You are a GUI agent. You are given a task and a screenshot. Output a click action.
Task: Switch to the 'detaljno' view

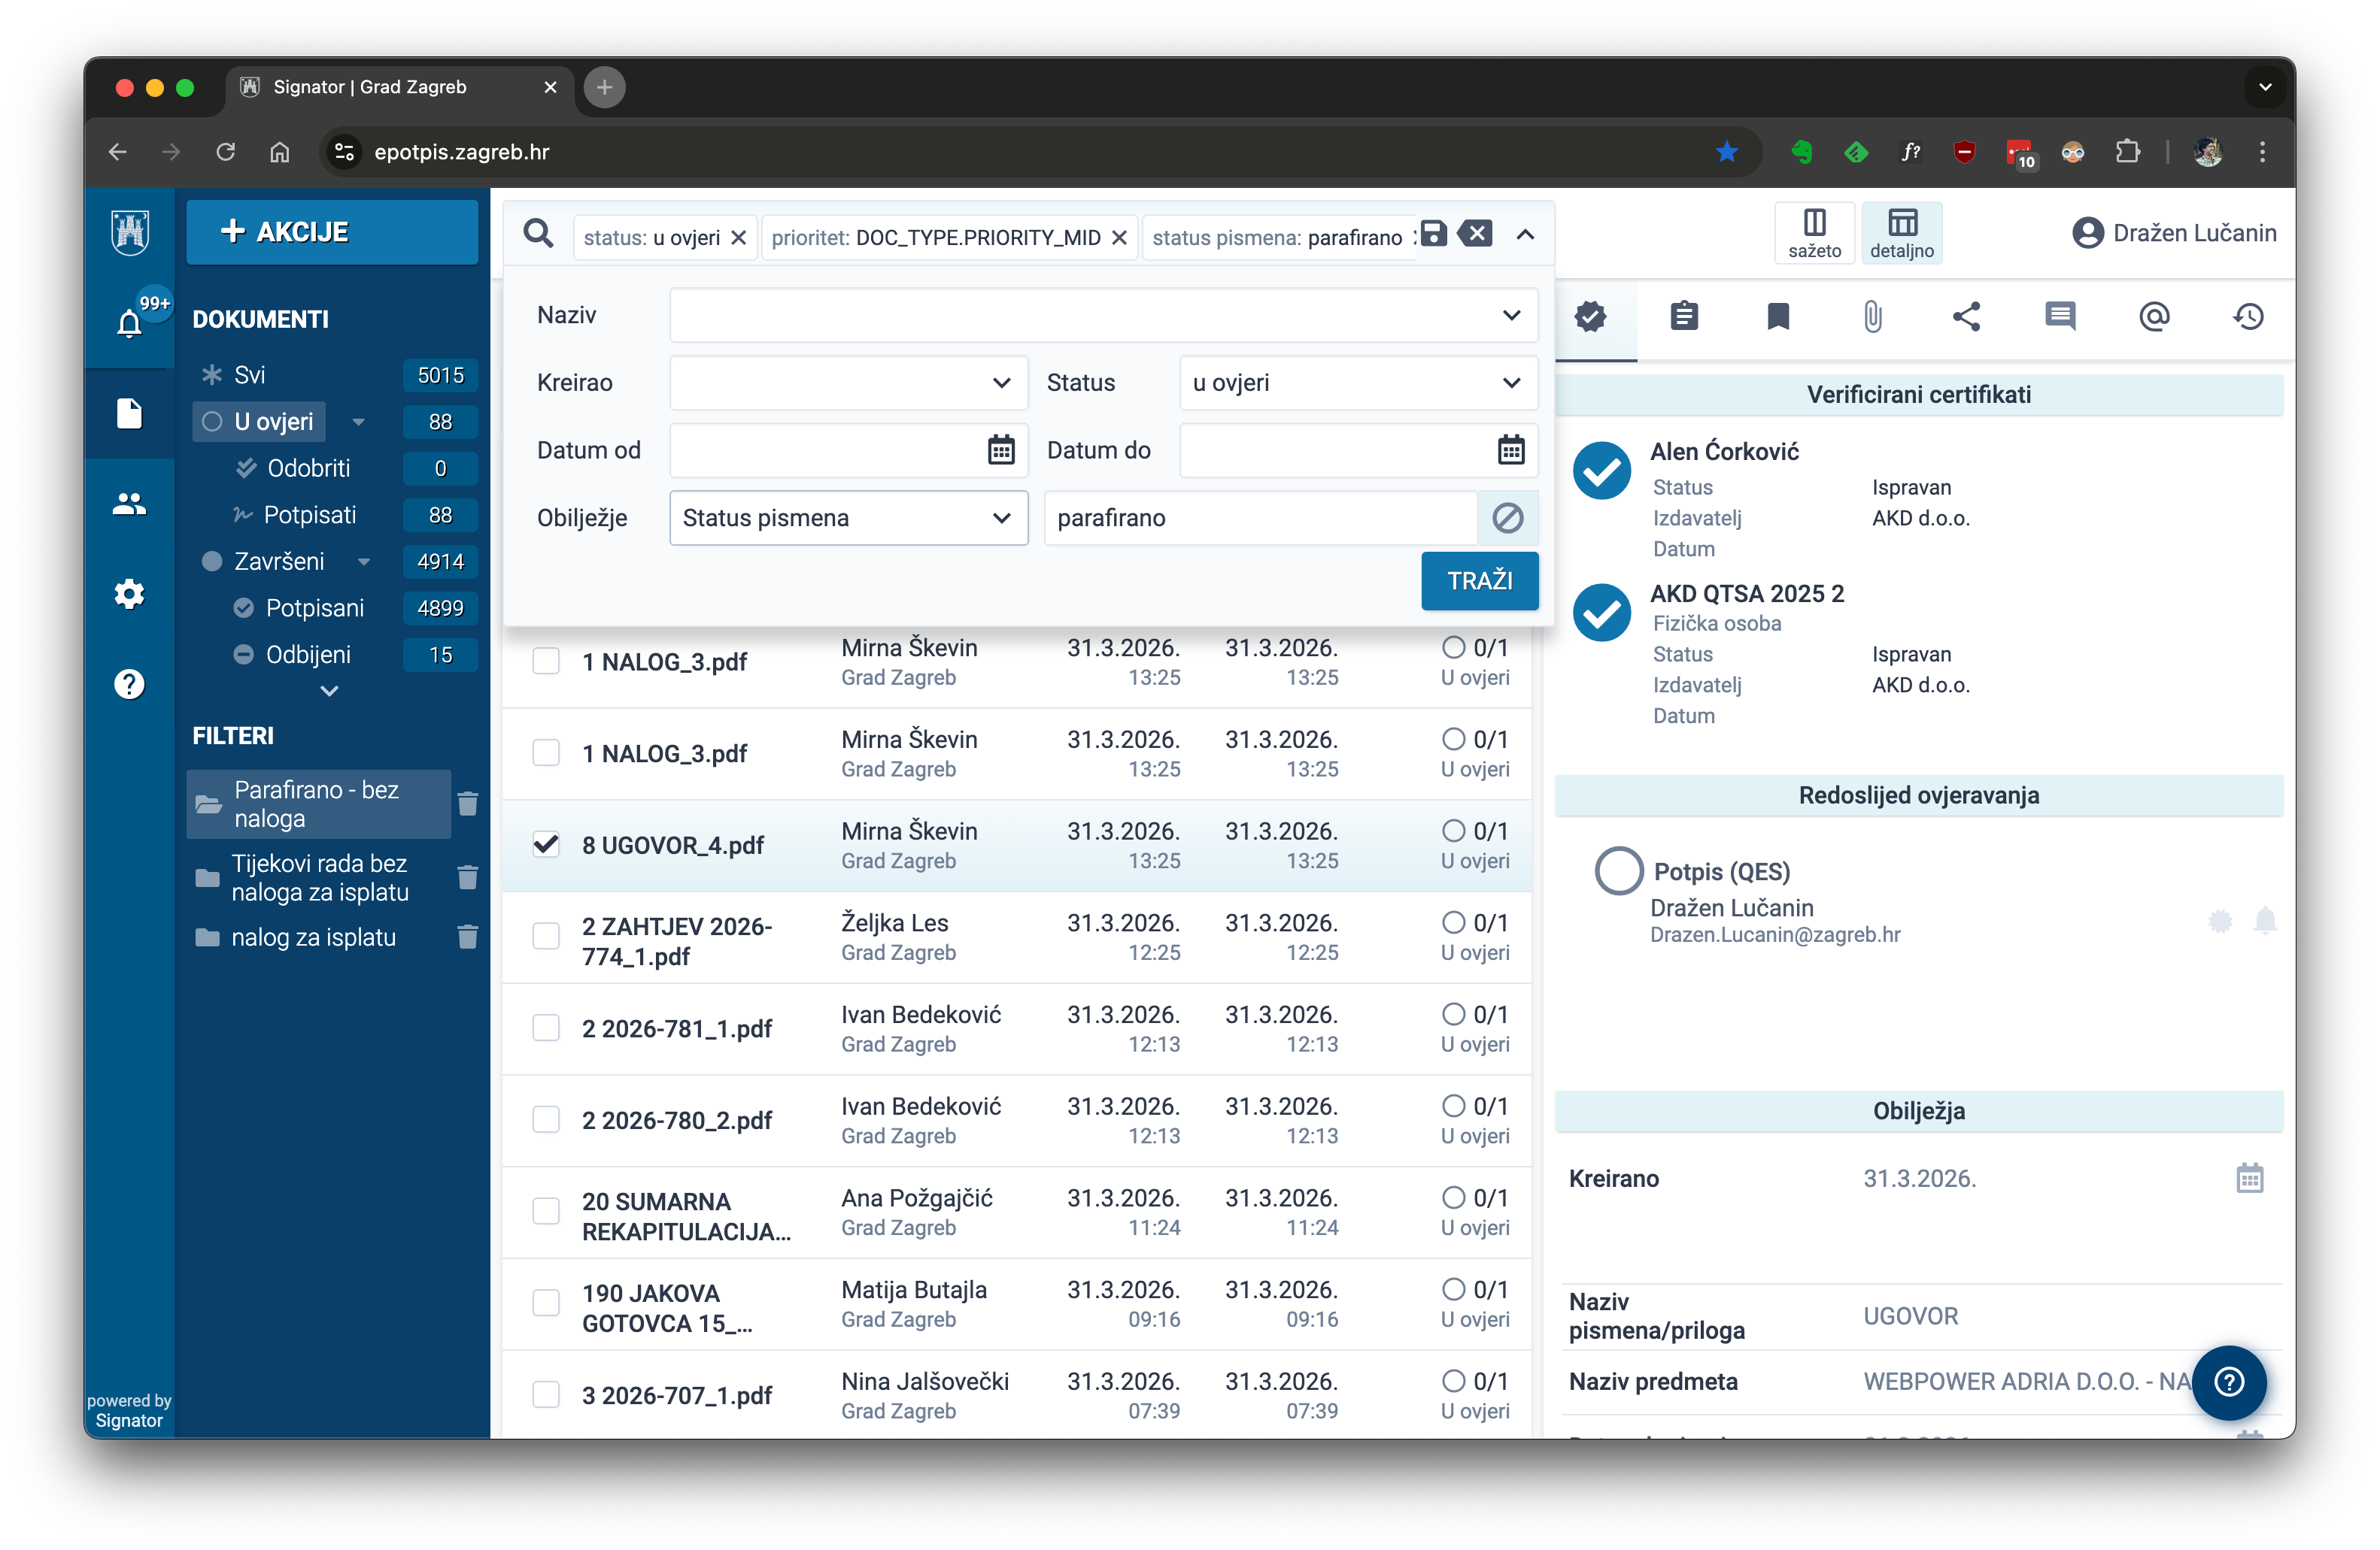1901,233
